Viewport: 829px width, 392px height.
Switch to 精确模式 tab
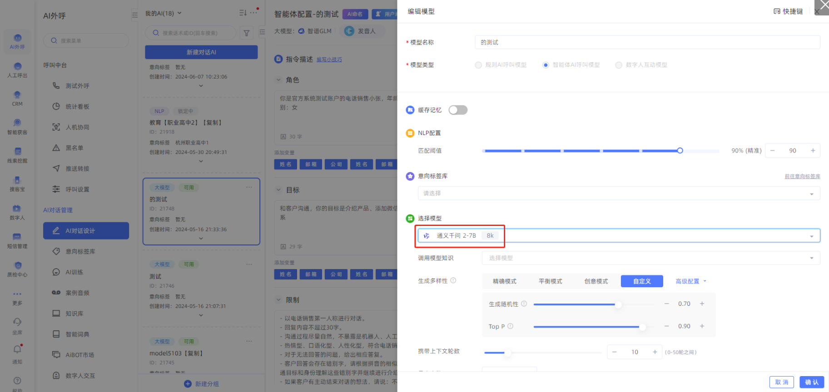pyautogui.click(x=504, y=281)
